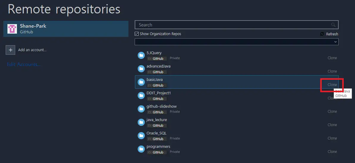Clone the advancedJava repository
This screenshot has width=355, height=163.
332,71
